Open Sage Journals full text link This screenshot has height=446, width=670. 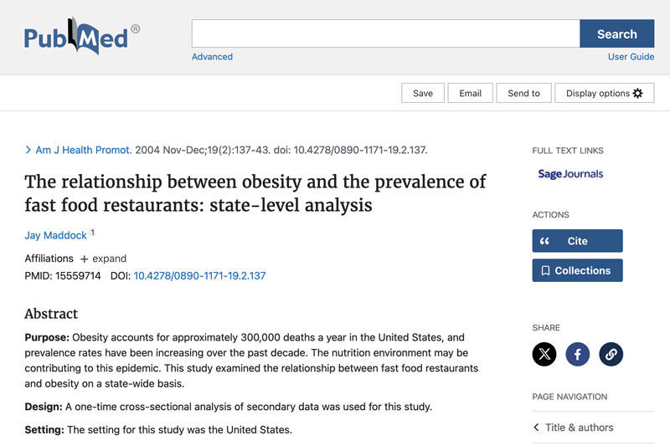click(x=570, y=174)
